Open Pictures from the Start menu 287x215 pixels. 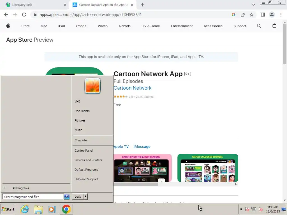[x=80, y=120]
